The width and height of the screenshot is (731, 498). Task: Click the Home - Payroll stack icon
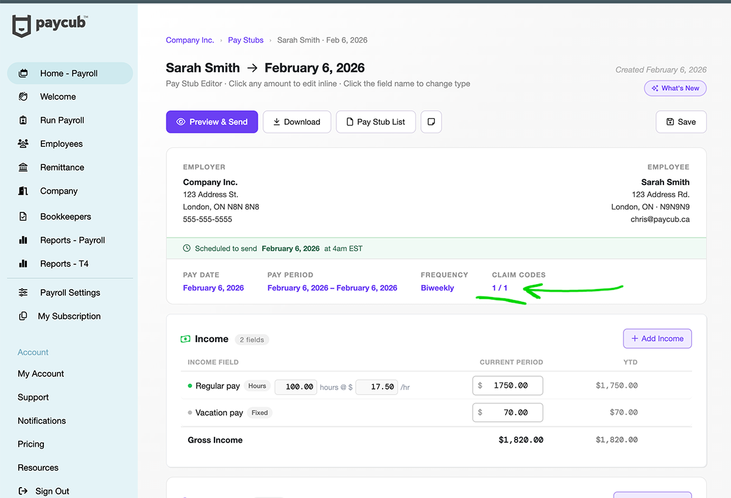(x=23, y=73)
